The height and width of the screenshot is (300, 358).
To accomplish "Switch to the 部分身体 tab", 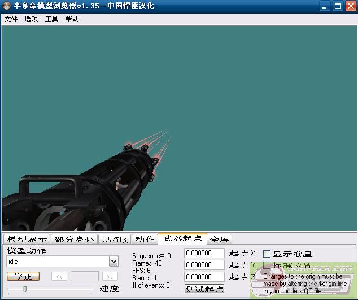I will coord(75,240).
